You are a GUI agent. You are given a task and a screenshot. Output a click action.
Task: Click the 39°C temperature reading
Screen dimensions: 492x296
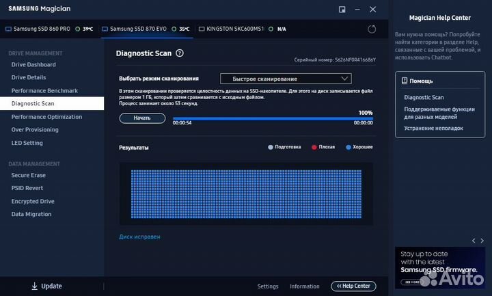pos(88,29)
